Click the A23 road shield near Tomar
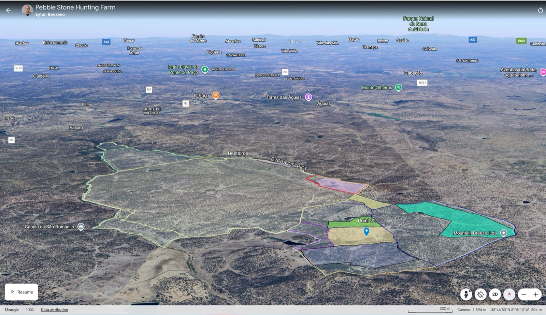Image resolution: width=546 pixels, height=315 pixels. coord(106,42)
